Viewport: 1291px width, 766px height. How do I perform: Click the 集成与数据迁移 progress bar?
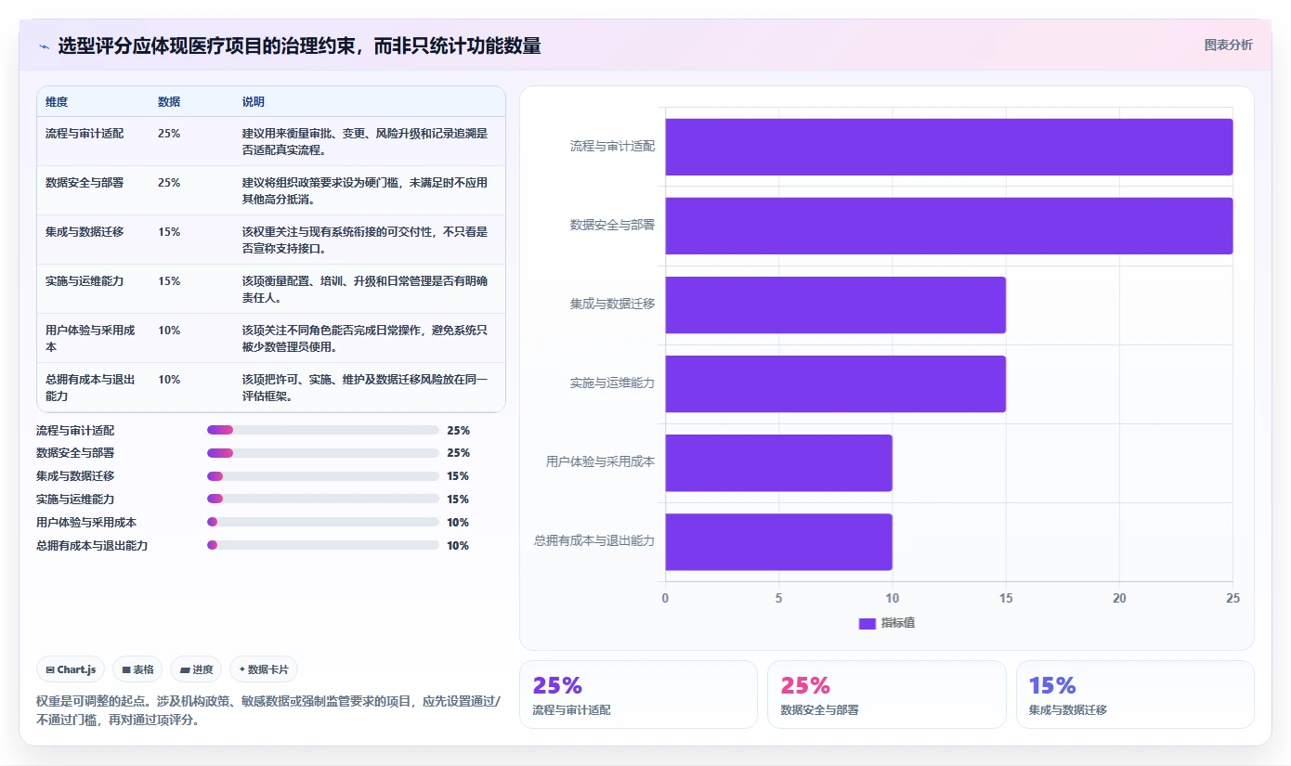[x=323, y=476]
